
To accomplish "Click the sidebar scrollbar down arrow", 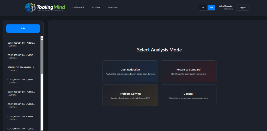I will click(x=42, y=129).
